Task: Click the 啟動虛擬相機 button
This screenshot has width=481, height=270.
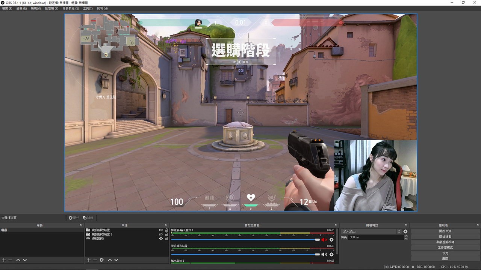Action: tap(445, 242)
